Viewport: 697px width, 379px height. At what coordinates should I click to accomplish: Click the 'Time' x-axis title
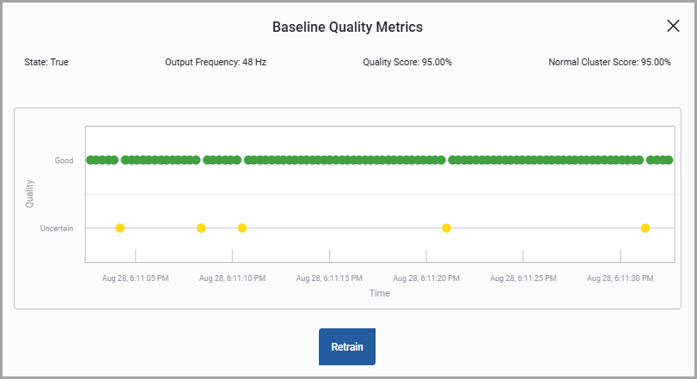[379, 293]
